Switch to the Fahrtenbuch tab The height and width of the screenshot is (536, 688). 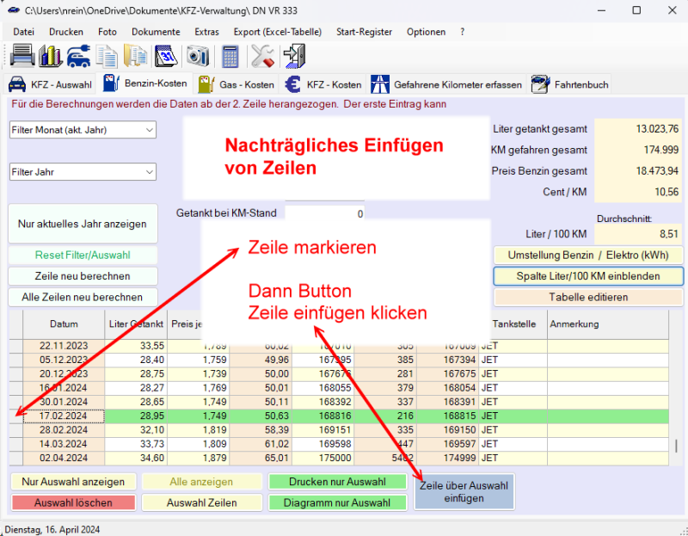tap(570, 84)
